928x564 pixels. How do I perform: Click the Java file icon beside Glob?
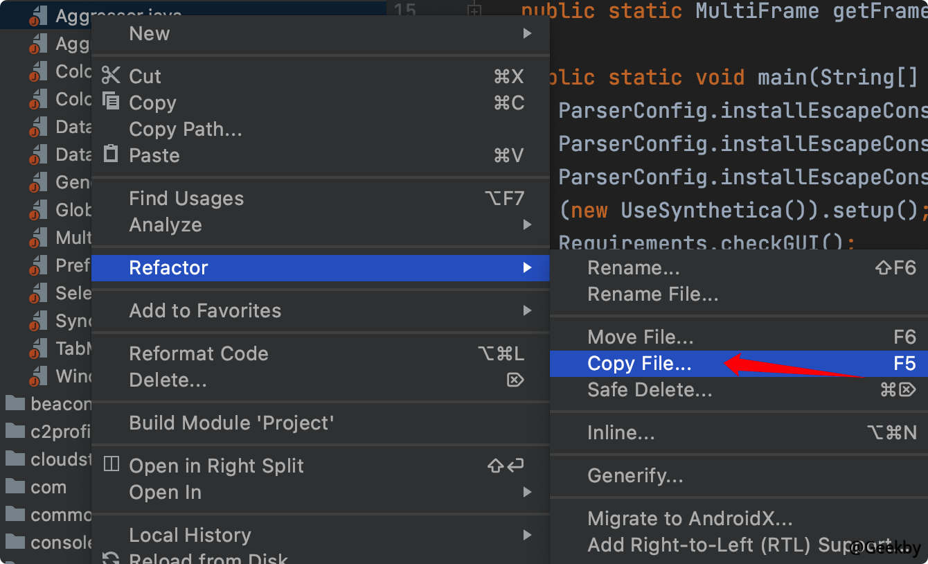[37, 210]
